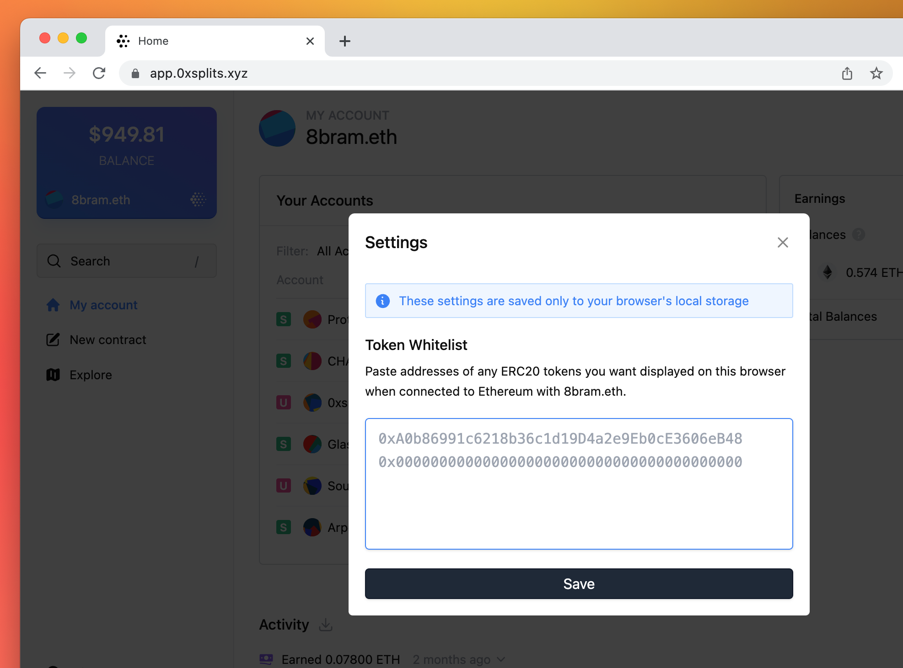Open the Explore page

91,375
